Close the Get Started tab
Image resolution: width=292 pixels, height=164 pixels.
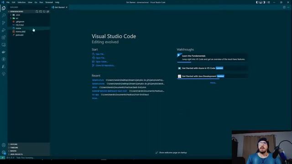[67, 7]
